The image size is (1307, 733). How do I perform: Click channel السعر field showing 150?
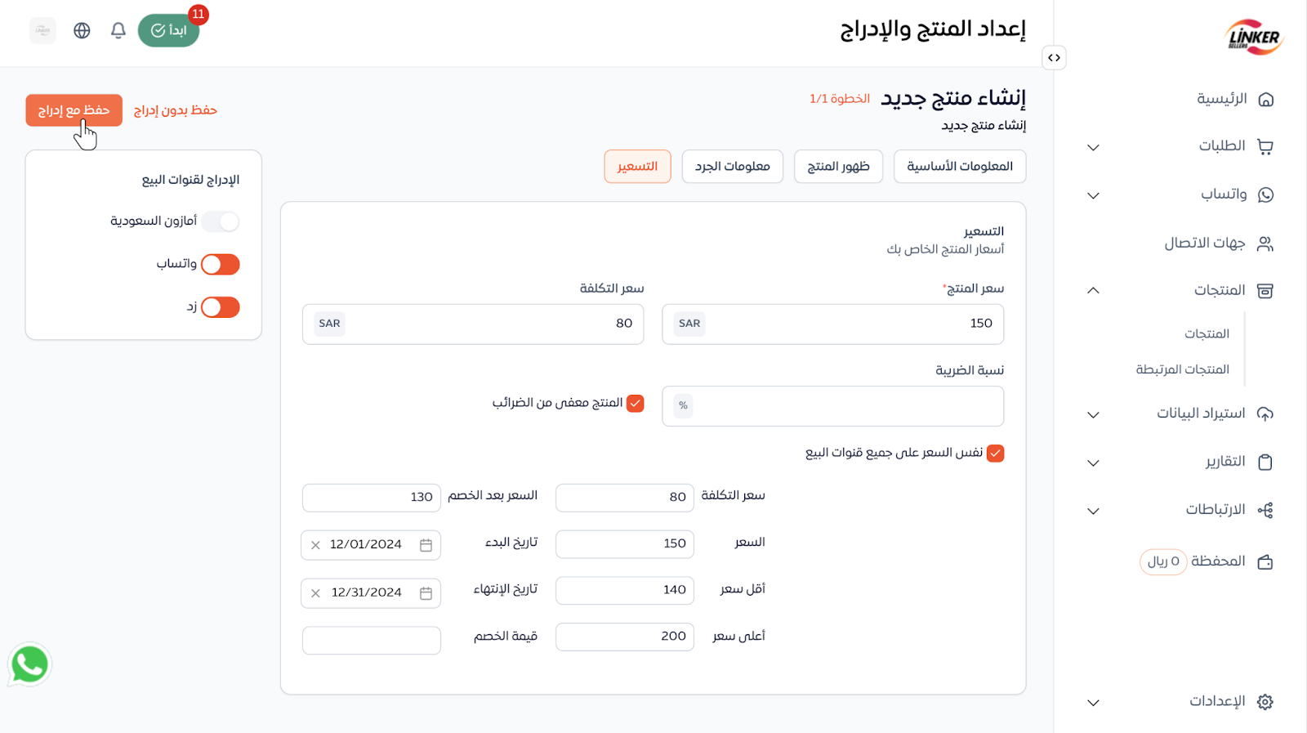(x=625, y=544)
